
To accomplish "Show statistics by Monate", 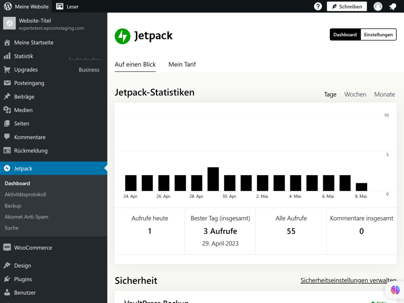I will [x=384, y=94].
